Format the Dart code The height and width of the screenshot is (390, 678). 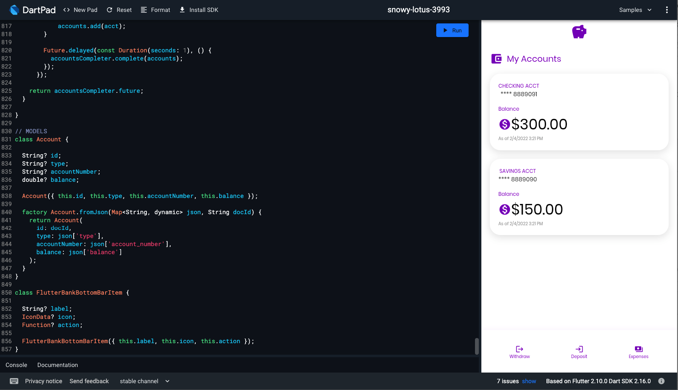click(x=155, y=10)
